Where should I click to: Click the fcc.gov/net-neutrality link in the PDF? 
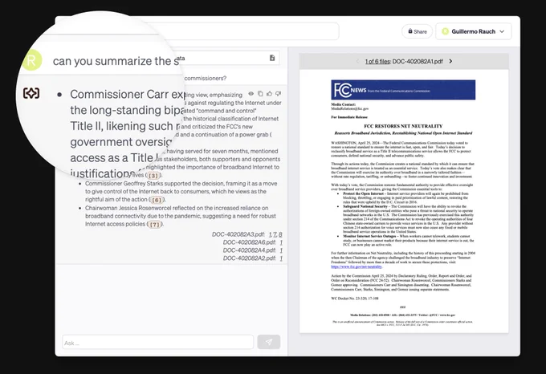pos(357,266)
